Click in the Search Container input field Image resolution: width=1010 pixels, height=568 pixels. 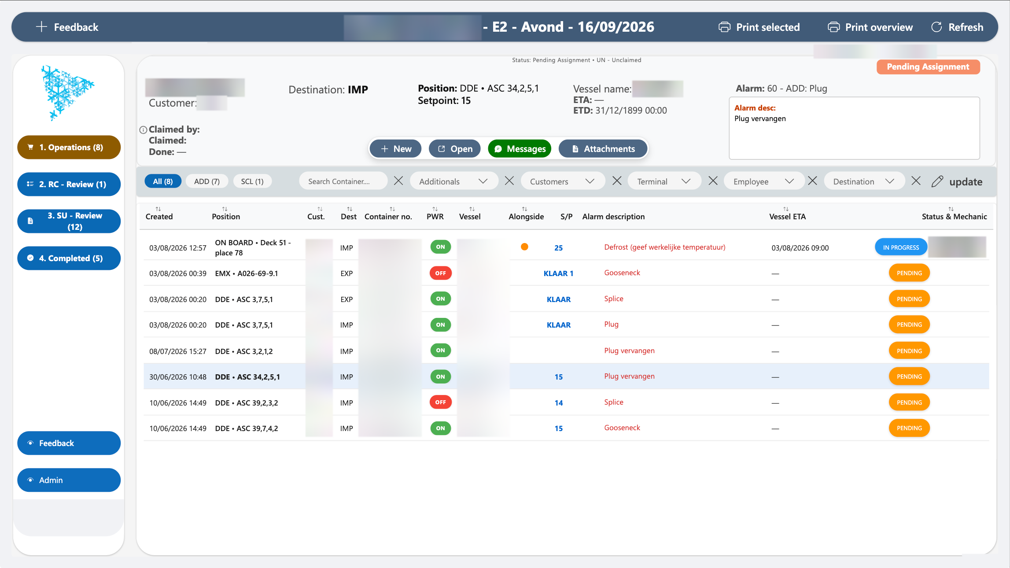pyautogui.click(x=343, y=181)
